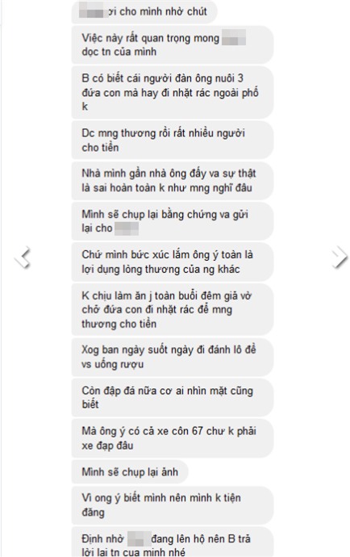Select message 'Chứ mình bức xúc lắm'
Viewport: 350px width, 557px height.
172,262
